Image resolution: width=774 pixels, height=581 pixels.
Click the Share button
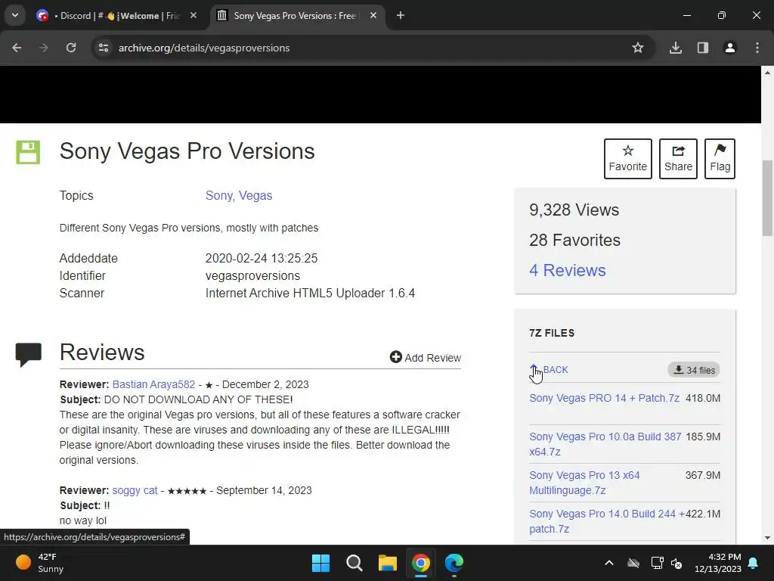click(x=678, y=159)
